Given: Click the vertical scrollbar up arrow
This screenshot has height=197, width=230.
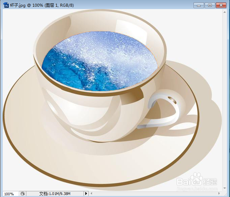Looking at the screenshot, I should point(225,12).
